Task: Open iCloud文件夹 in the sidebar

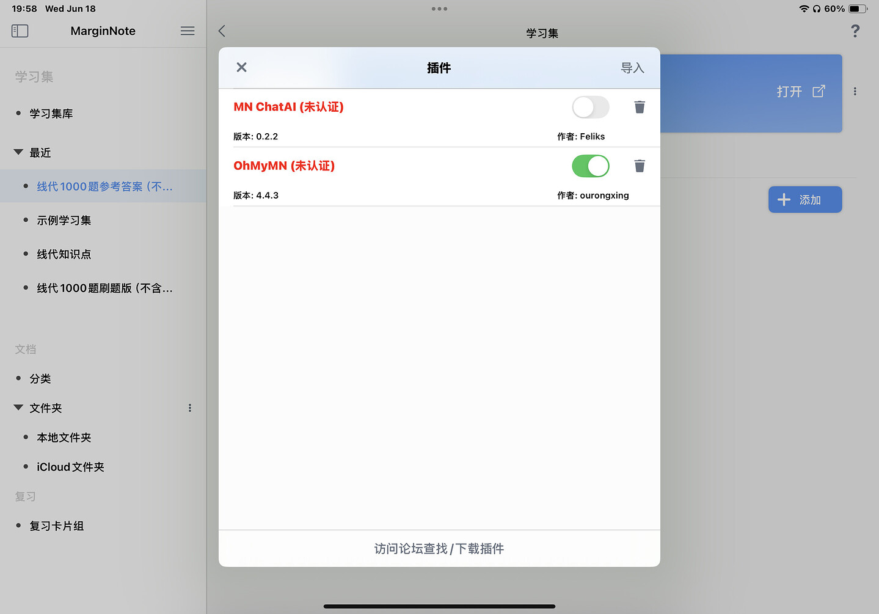Action: pos(70,467)
